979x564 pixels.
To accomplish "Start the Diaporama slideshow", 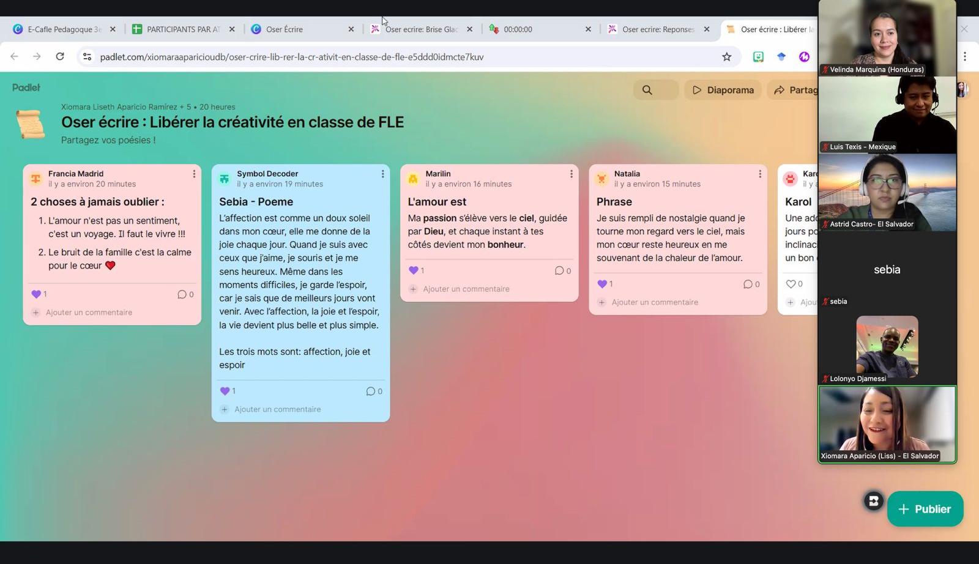I will (x=723, y=90).
